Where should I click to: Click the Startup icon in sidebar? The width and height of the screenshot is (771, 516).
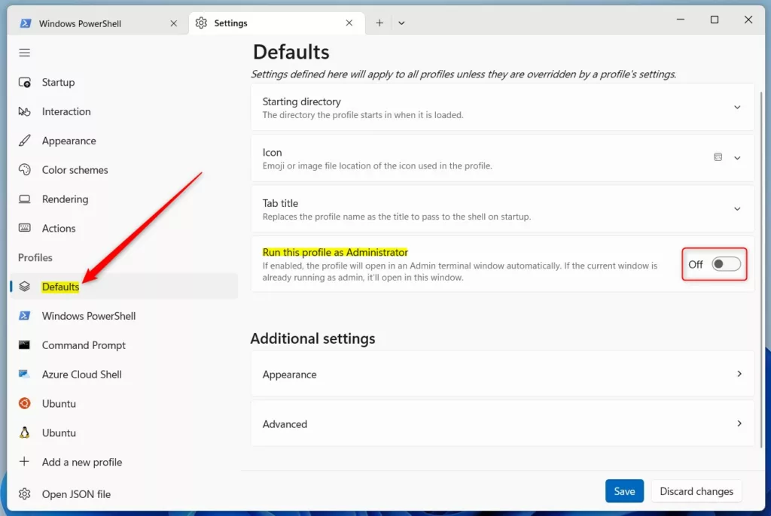point(25,82)
